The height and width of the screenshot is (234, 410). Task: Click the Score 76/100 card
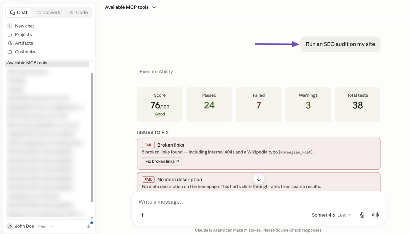click(160, 105)
